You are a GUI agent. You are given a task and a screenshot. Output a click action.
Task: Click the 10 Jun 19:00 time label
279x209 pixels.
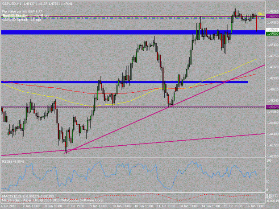click(x=144, y=206)
